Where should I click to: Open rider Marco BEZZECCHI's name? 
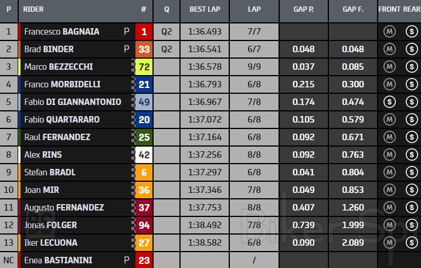[x=59, y=67]
